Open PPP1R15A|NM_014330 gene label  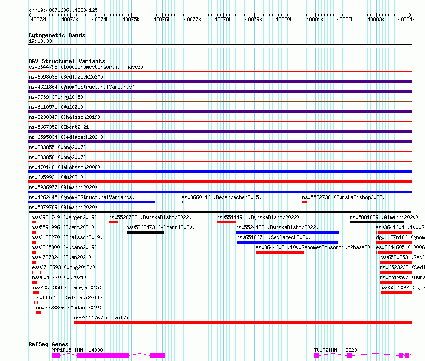point(77,350)
